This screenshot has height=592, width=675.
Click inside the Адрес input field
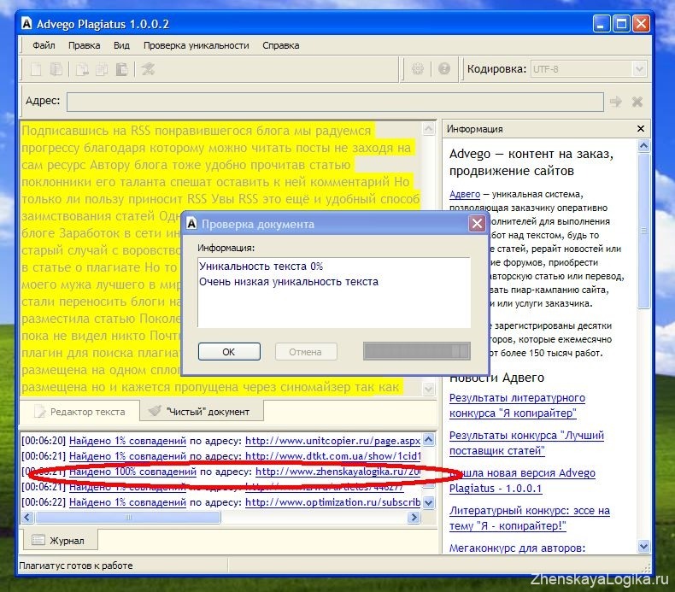click(x=335, y=102)
